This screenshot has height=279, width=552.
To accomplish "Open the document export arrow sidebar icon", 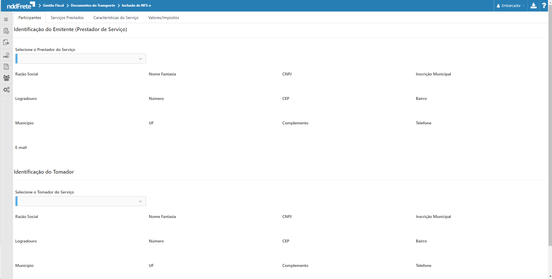I will 6,42.
